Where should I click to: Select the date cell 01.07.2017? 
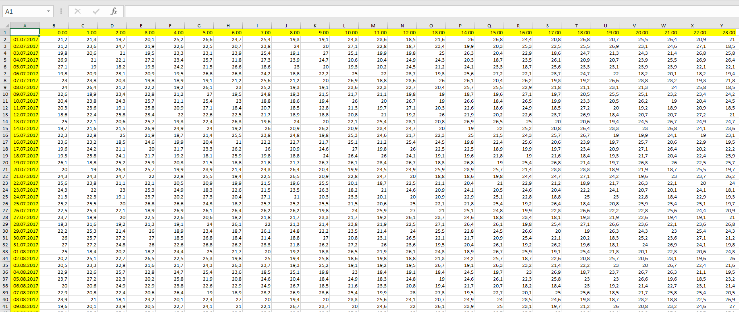coord(25,39)
